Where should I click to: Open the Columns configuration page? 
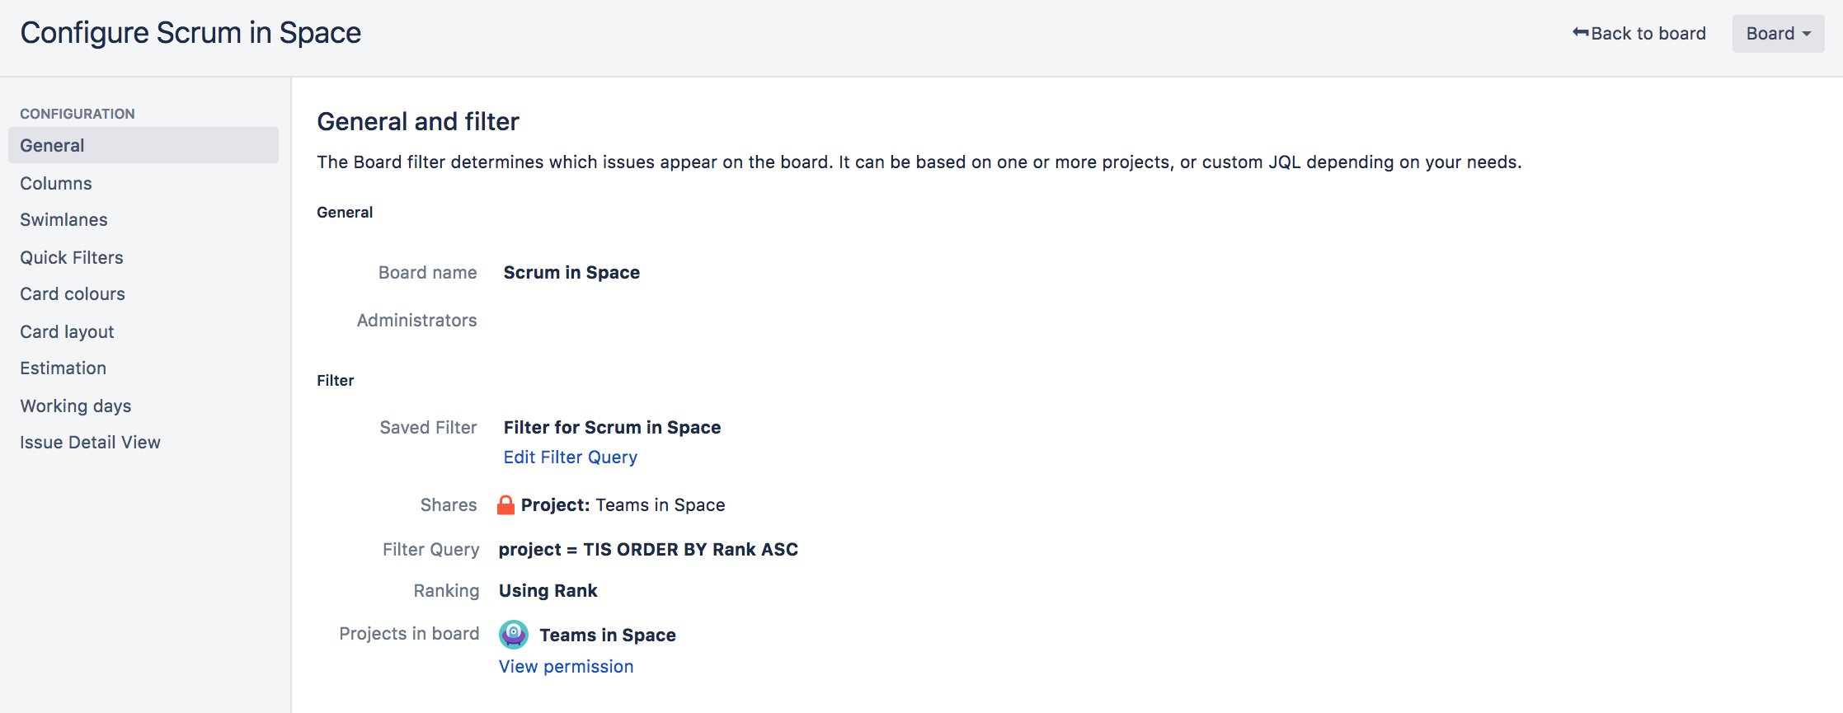[x=56, y=184]
